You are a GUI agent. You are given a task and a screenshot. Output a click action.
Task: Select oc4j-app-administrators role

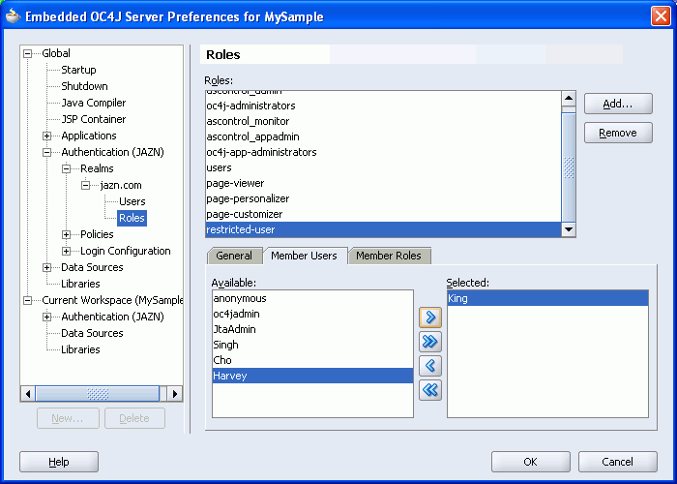point(383,153)
